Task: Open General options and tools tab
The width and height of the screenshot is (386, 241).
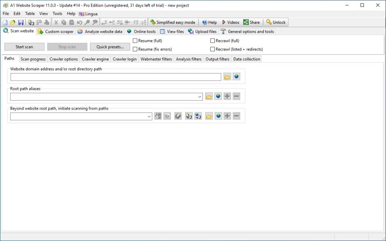Action: [x=247, y=32]
